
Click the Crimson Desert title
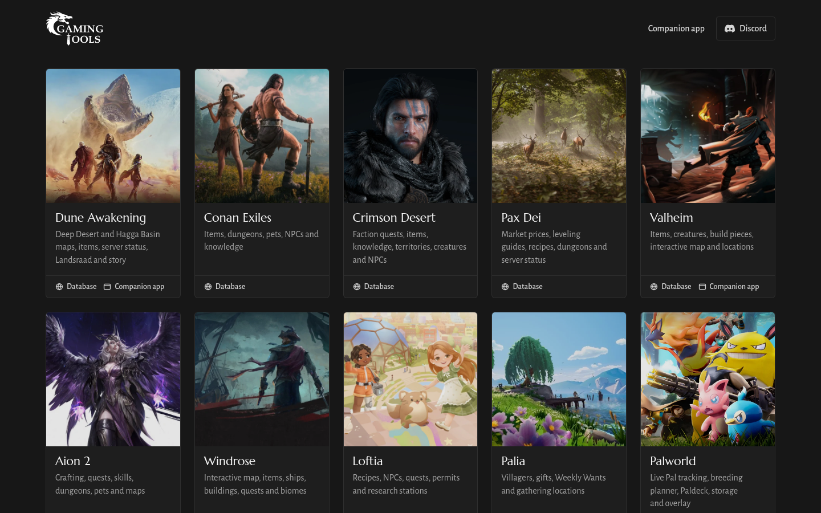(394, 218)
